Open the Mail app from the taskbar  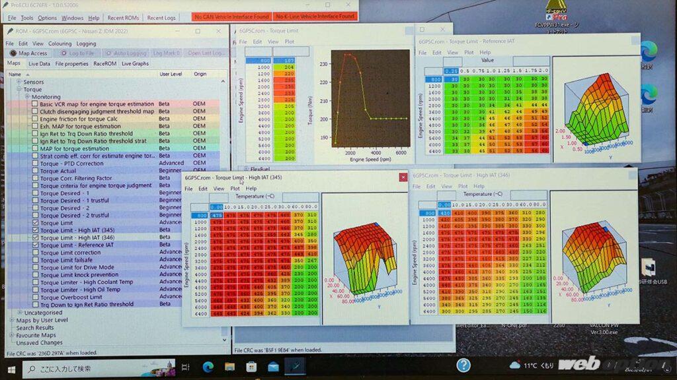point(273,367)
